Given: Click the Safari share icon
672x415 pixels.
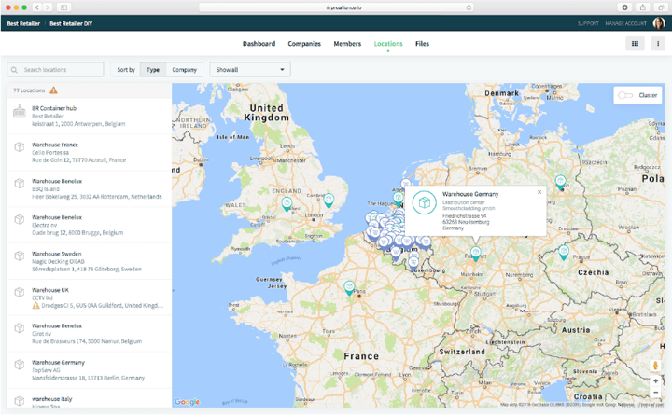Looking at the screenshot, I should click(643, 7).
